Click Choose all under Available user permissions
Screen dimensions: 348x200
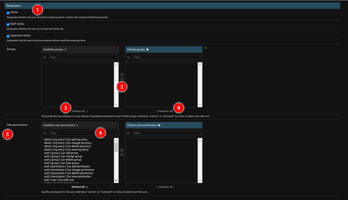click(78, 187)
